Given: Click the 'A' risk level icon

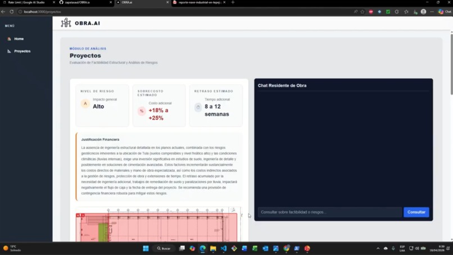Looking at the screenshot, I should pyautogui.click(x=85, y=103).
